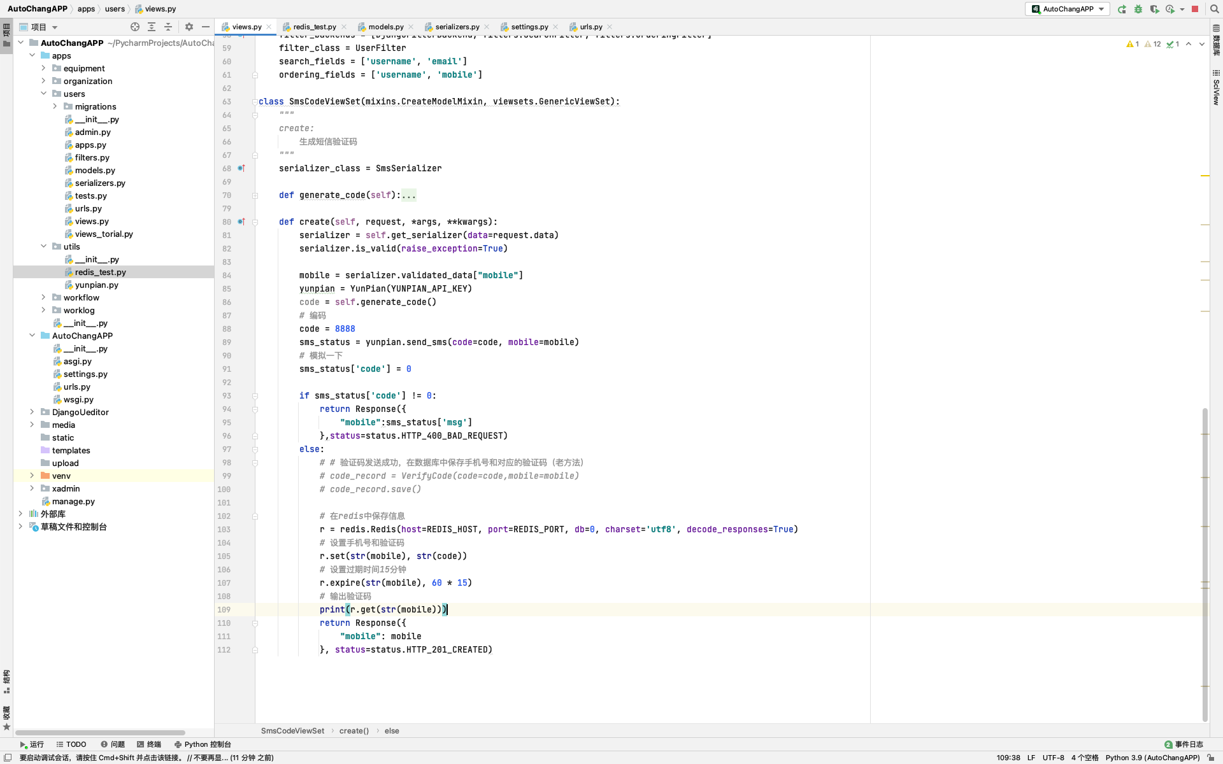Click the users breadcrumb in navigation bar
Image resolution: width=1223 pixels, height=764 pixels.
point(115,9)
